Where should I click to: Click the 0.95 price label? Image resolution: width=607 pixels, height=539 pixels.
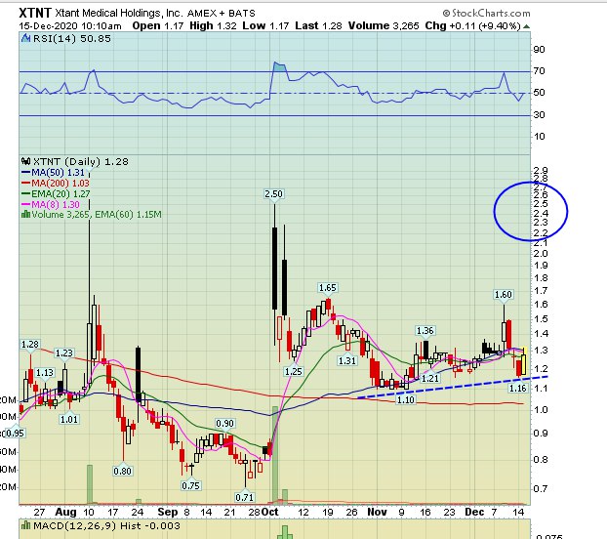click(x=16, y=433)
